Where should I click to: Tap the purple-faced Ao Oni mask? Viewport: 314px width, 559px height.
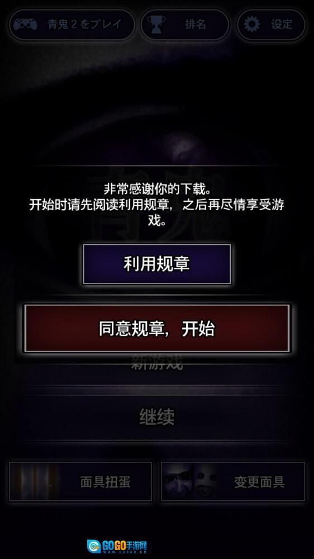tap(179, 482)
